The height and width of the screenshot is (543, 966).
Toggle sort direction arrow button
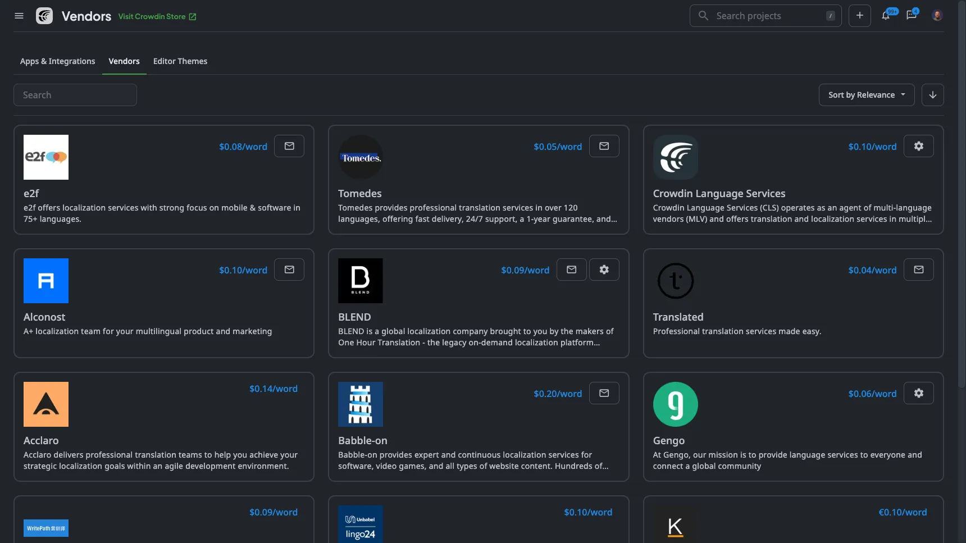tap(932, 95)
